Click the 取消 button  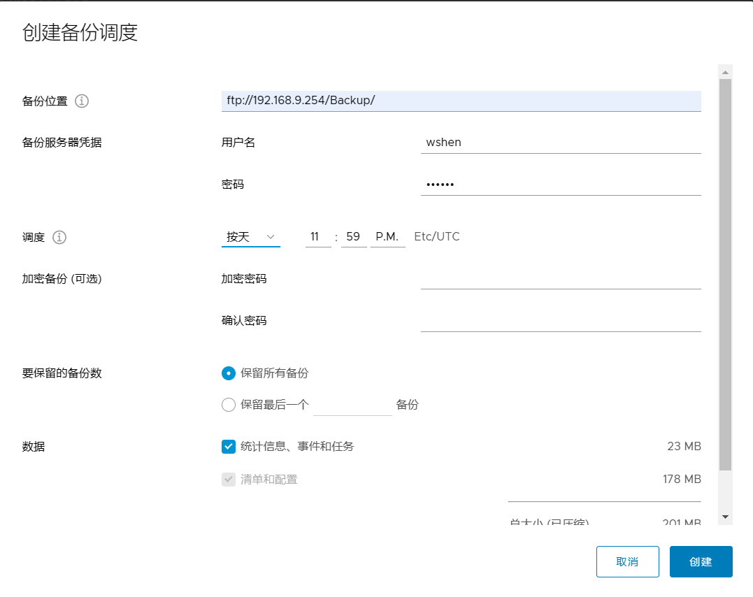(x=627, y=561)
